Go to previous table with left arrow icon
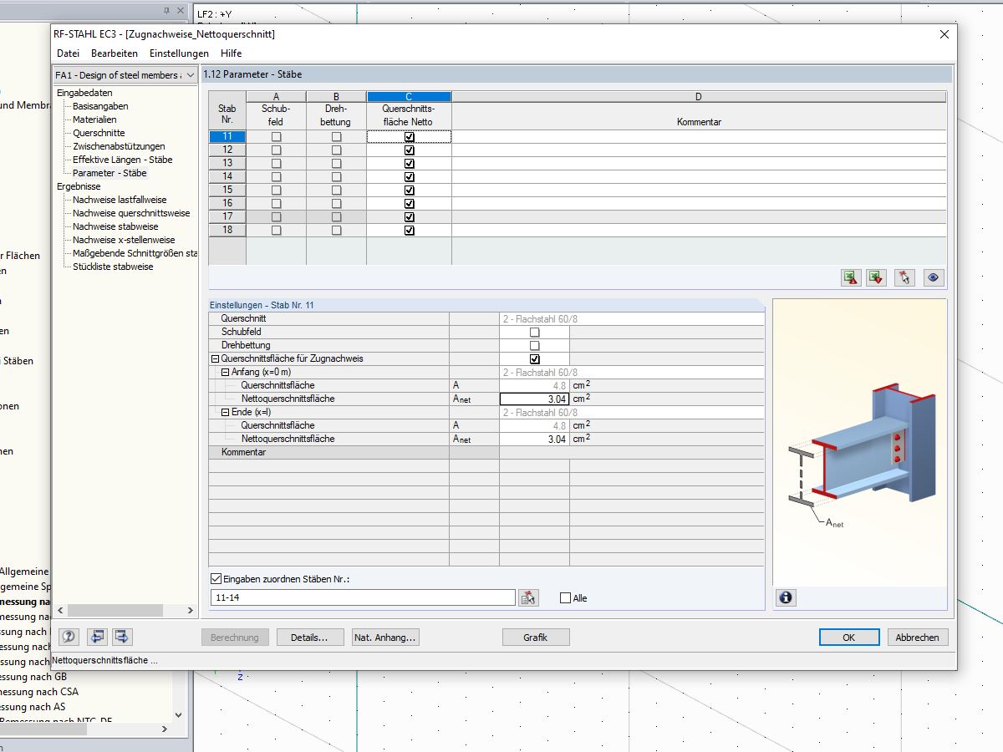 pyautogui.click(x=97, y=637)
